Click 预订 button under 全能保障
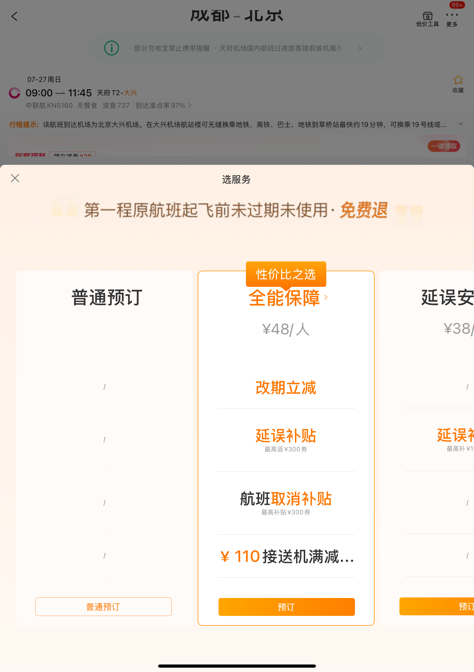Image resolution: width=474 pixels, height=672 pixels. point(286,607)
